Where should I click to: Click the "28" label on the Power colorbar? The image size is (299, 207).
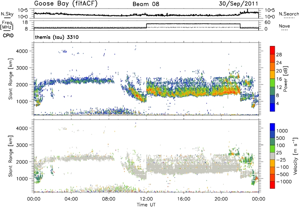click(x=279, y=55)
